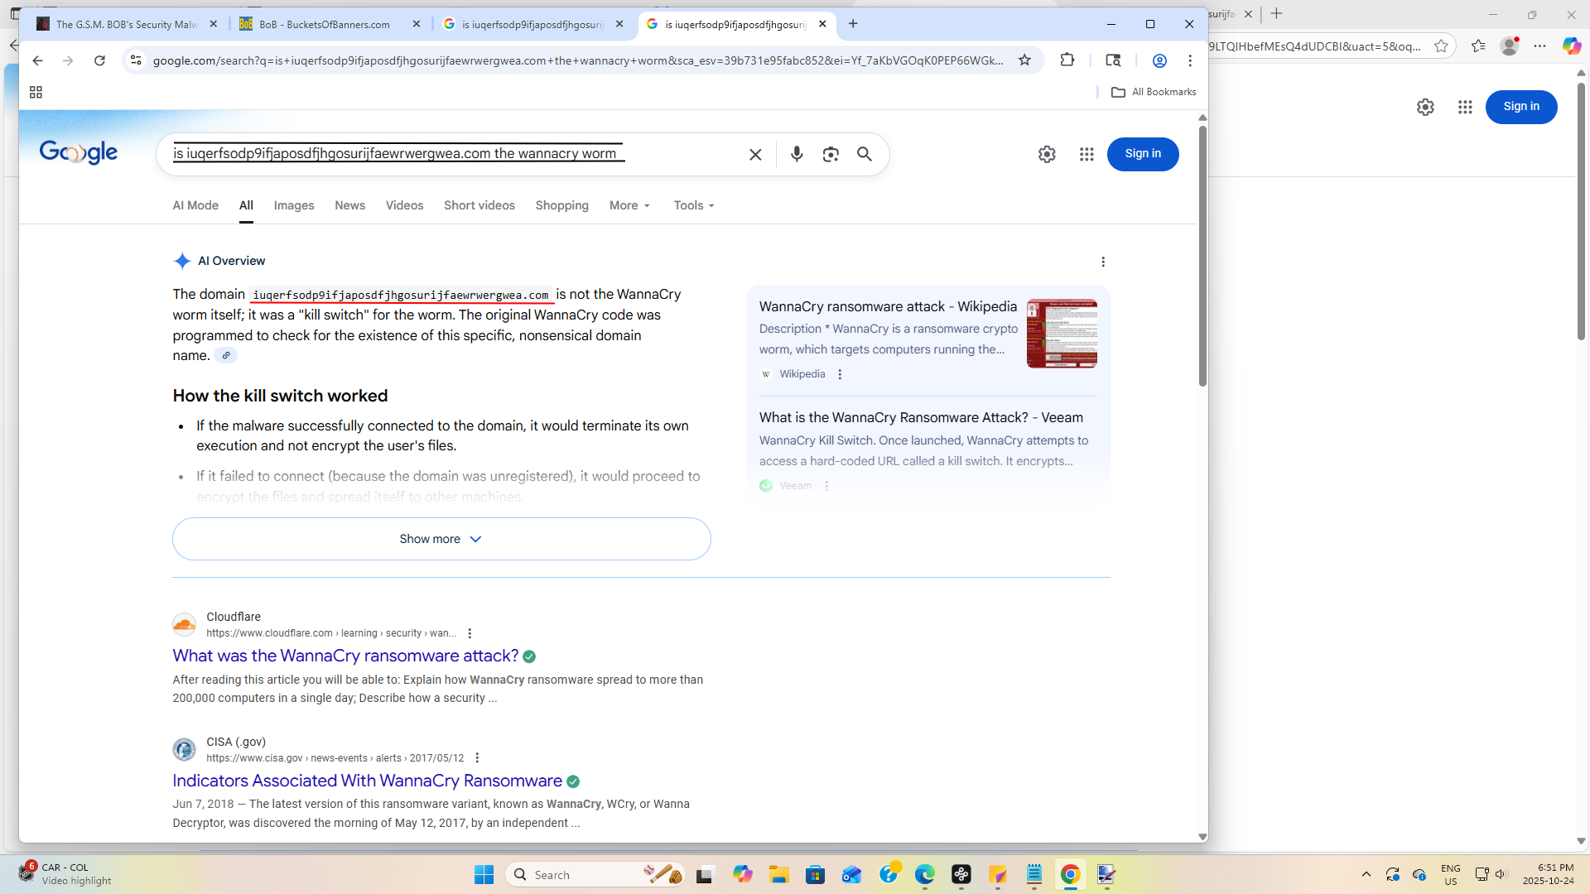Submit the search with the magnifier icon

click(x=865, y=155)
